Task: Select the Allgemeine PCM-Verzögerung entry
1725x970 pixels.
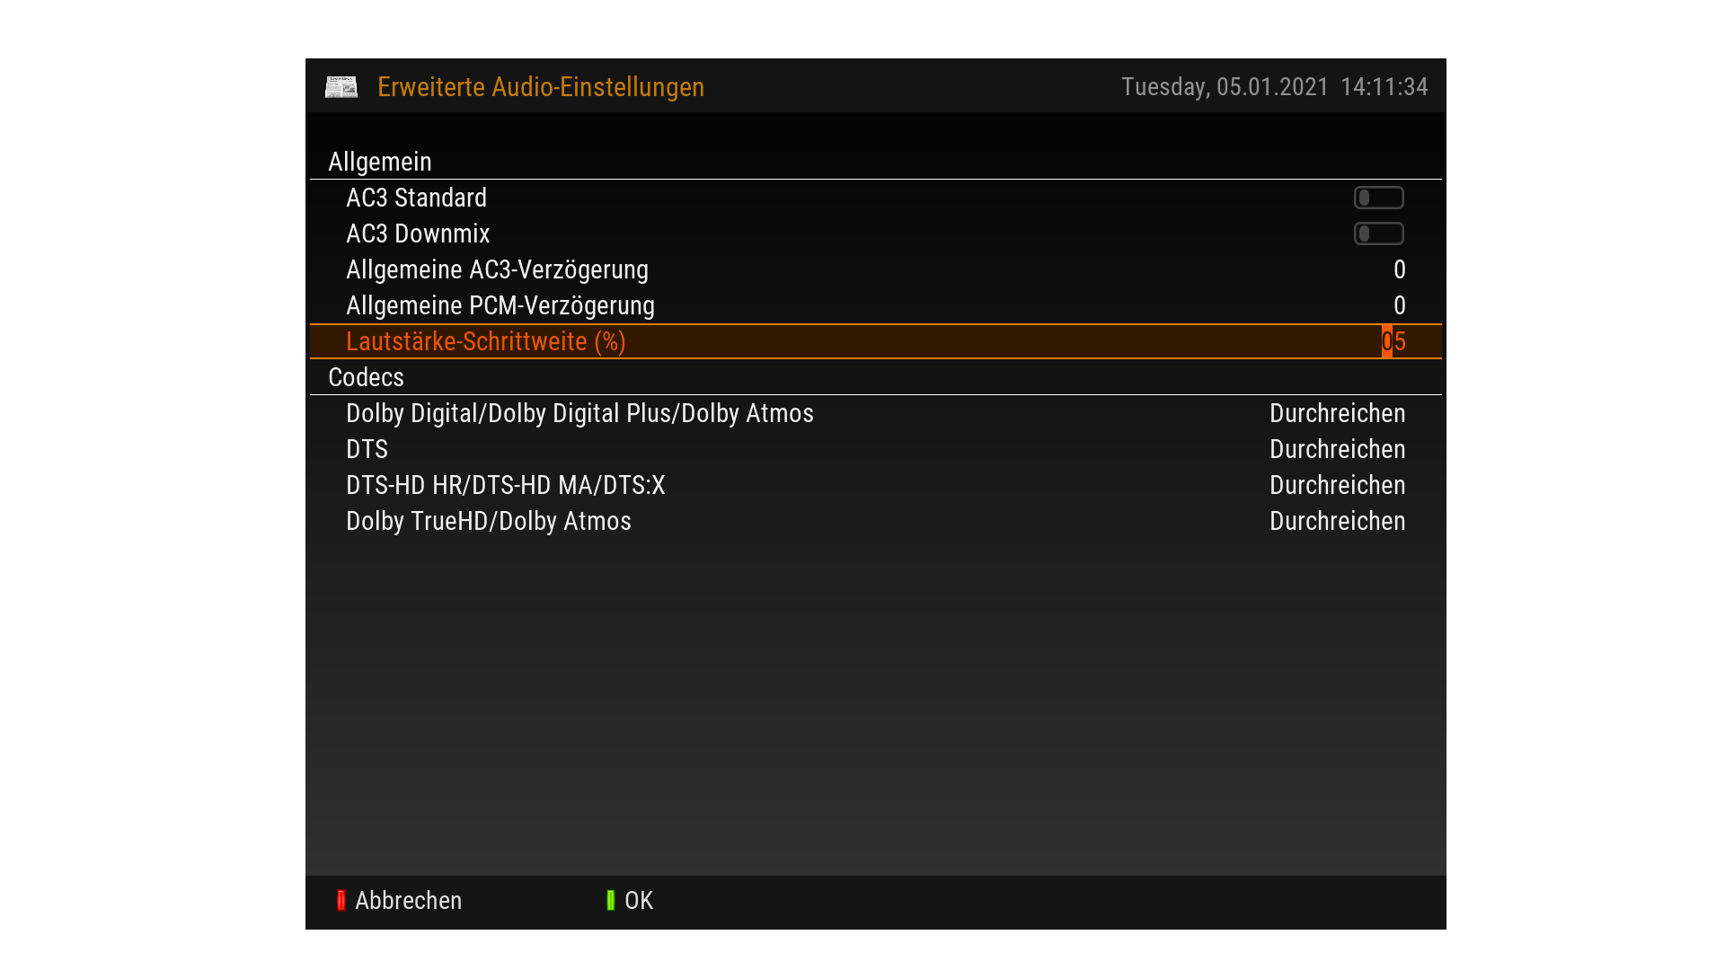Action: point(876,305)
